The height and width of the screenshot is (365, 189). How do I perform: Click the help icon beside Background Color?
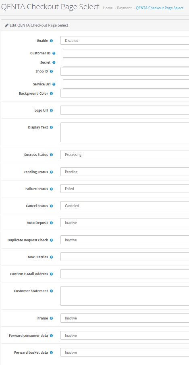tap(52, 93)
